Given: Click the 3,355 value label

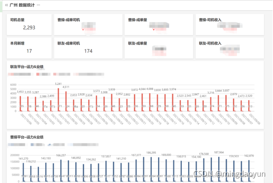Looking at the screenshot, I should point(28,92).
